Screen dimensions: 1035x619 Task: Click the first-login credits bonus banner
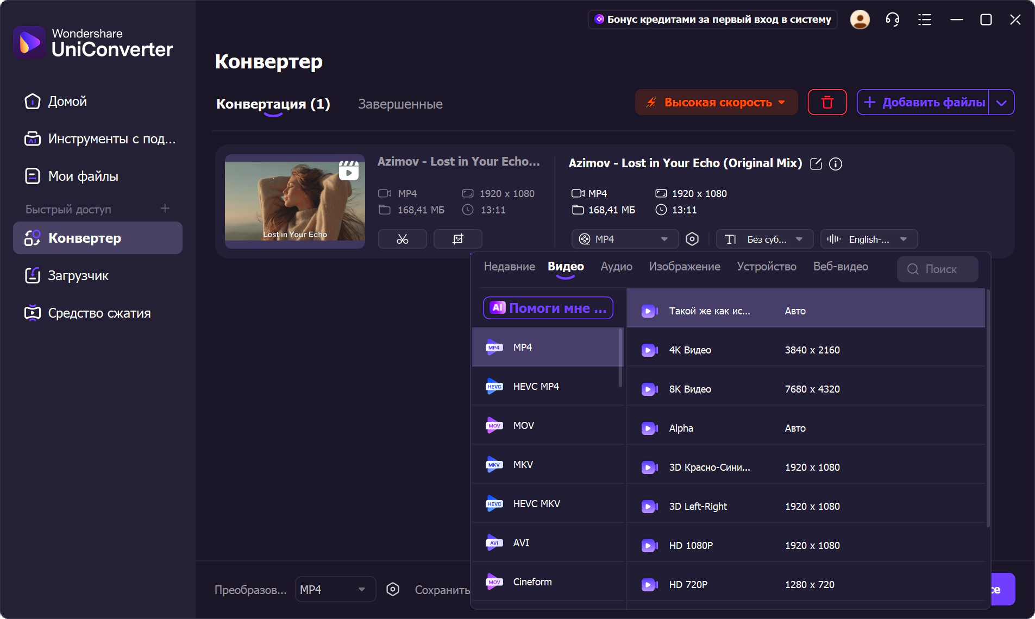click(x=713, y=20)
